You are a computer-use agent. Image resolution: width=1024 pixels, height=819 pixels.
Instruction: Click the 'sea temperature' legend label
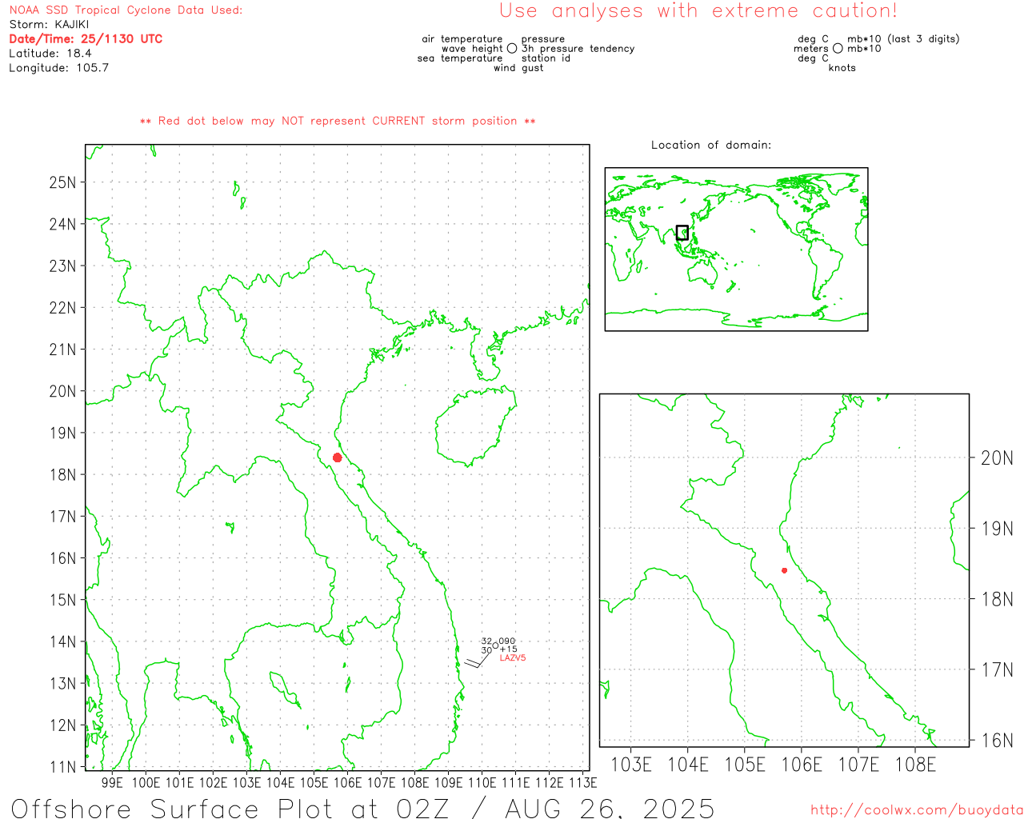coord(460,58)
